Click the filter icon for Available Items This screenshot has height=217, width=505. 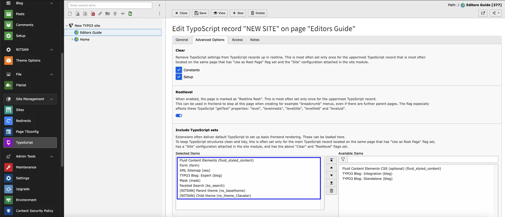[343, 159]
